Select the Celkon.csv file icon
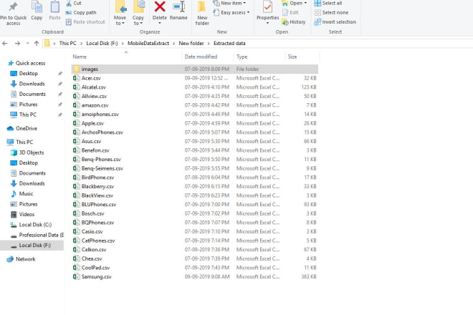The width and height of the screenshot is (473, 315). point(76,250)
